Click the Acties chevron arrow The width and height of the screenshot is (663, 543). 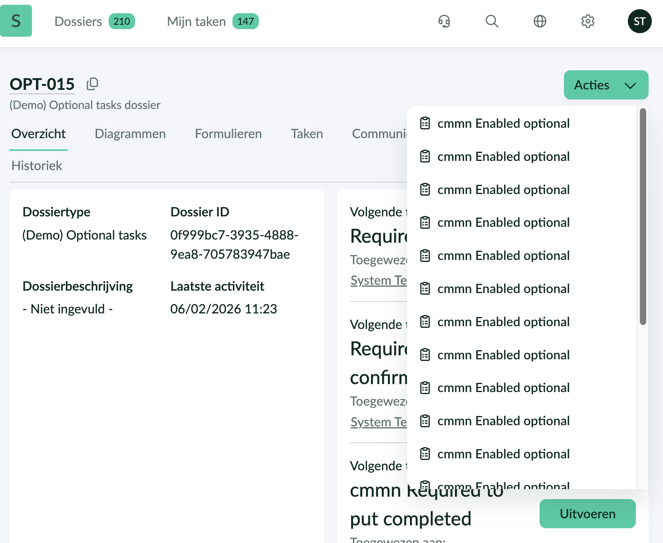click(630, 85)
